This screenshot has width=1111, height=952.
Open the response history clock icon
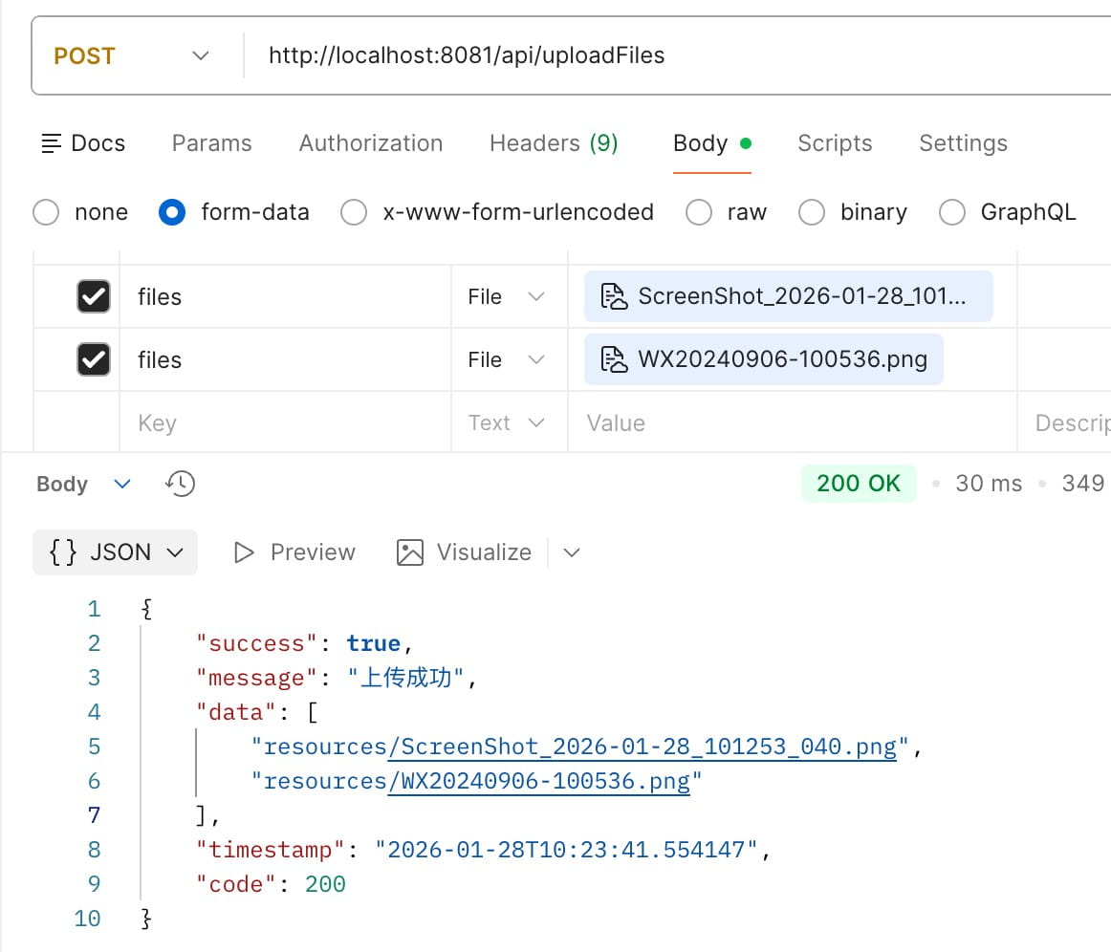point(180,484)
